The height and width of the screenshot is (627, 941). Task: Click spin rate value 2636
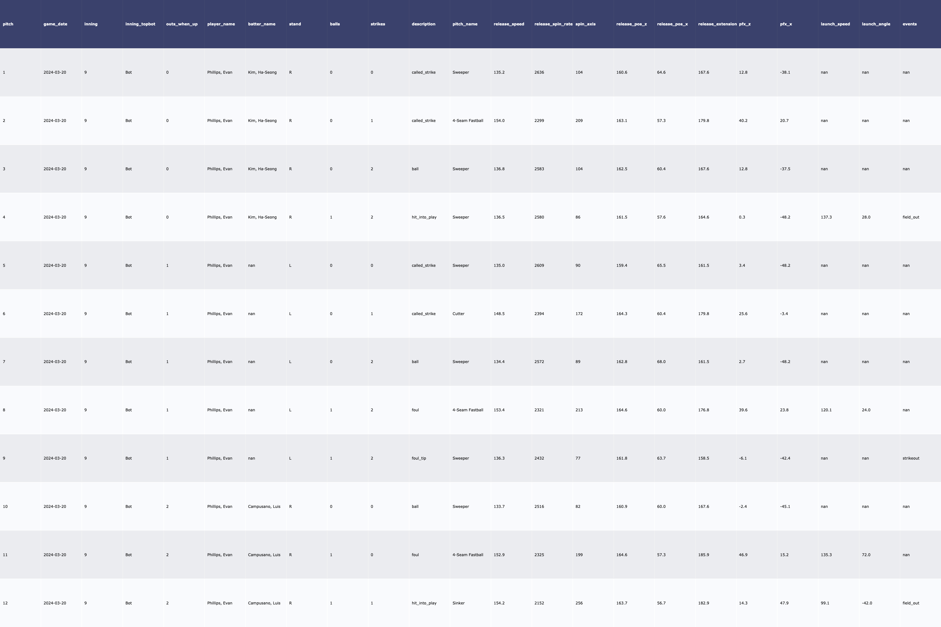click(539, 72)
